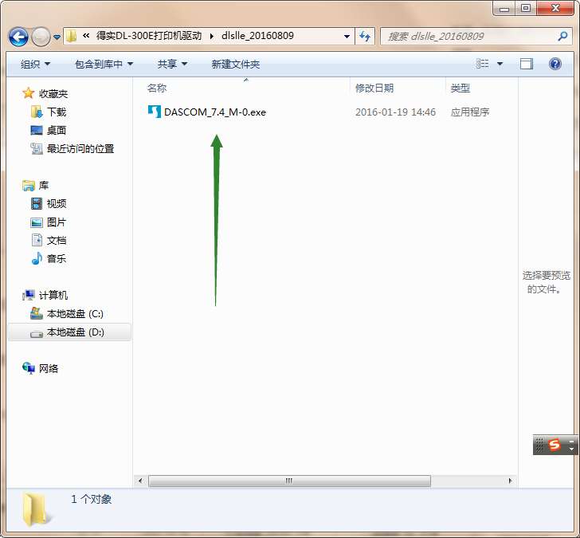
Task: Click the 下载 folder icon
Action: click(x=37, y=112)
